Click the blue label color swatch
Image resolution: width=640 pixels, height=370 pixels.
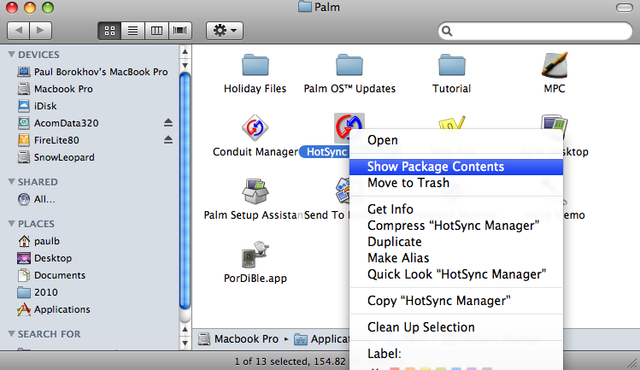pos(456,369)
